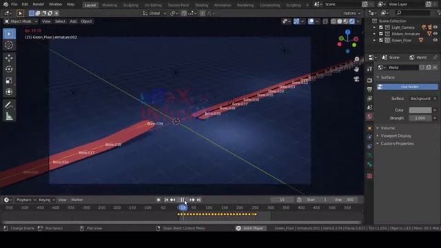Expand the Light_Camera collection

coord(374,28)
